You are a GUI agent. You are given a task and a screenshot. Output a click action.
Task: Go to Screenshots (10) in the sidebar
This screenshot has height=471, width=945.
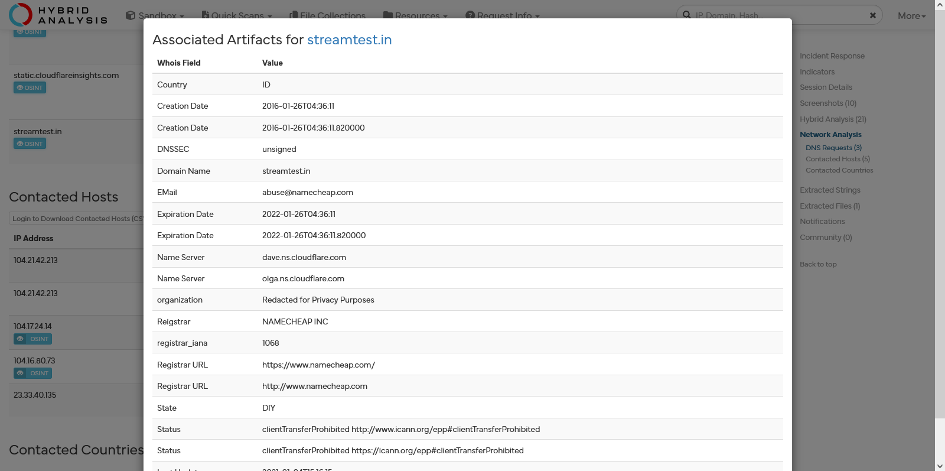(827, 103)
